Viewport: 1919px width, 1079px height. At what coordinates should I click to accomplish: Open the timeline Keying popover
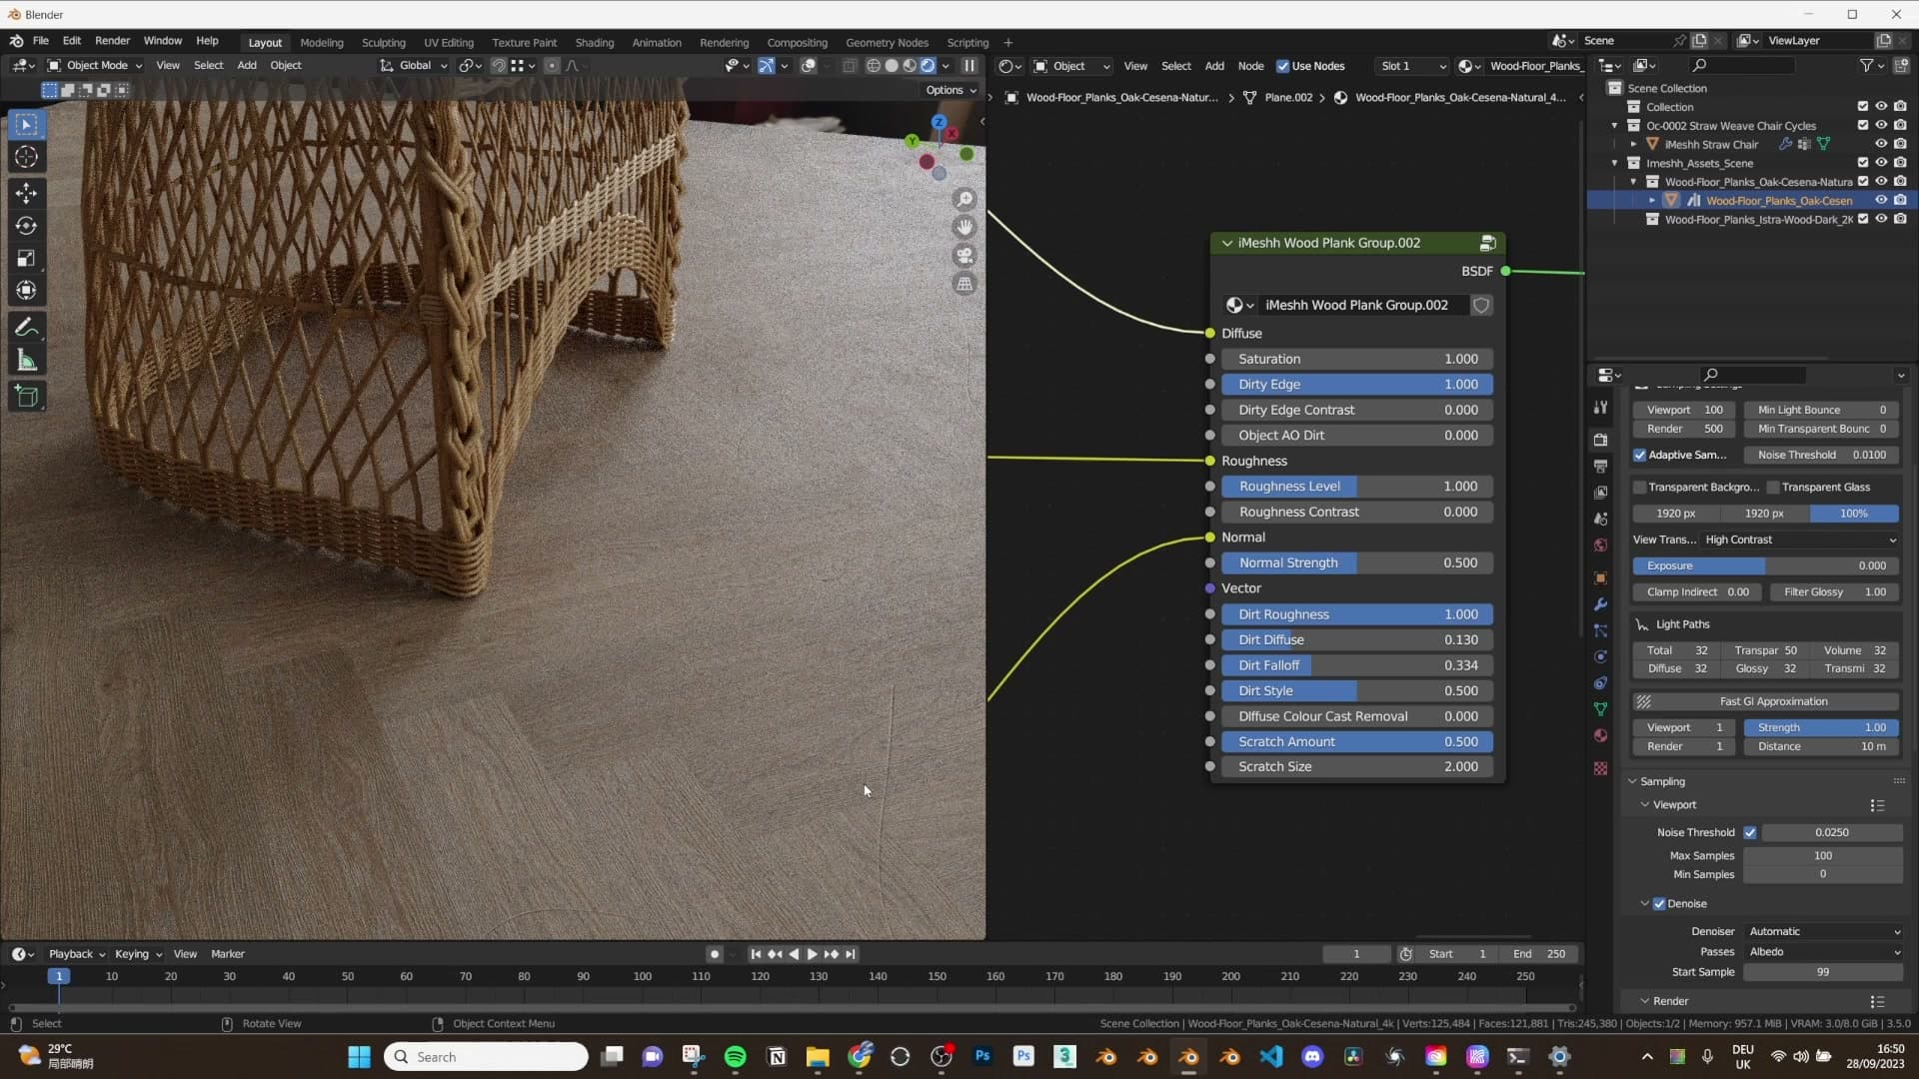[138, 954]
